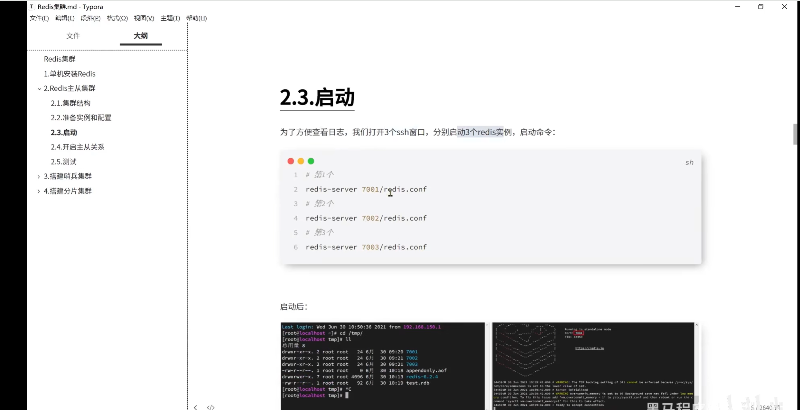Click the restore window icon
This screenshot has height=410, width=800.
[x=761, y=6]
